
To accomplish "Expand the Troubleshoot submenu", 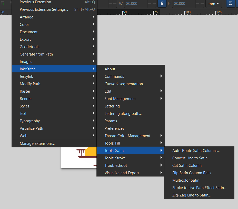I will click(x=131, y=166).
